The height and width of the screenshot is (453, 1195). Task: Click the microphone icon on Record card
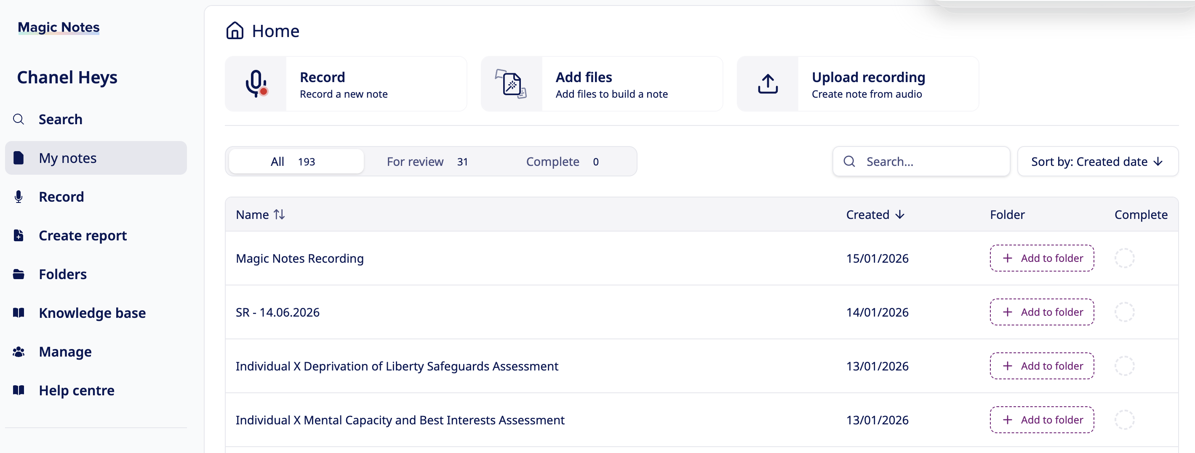(256, 84)
